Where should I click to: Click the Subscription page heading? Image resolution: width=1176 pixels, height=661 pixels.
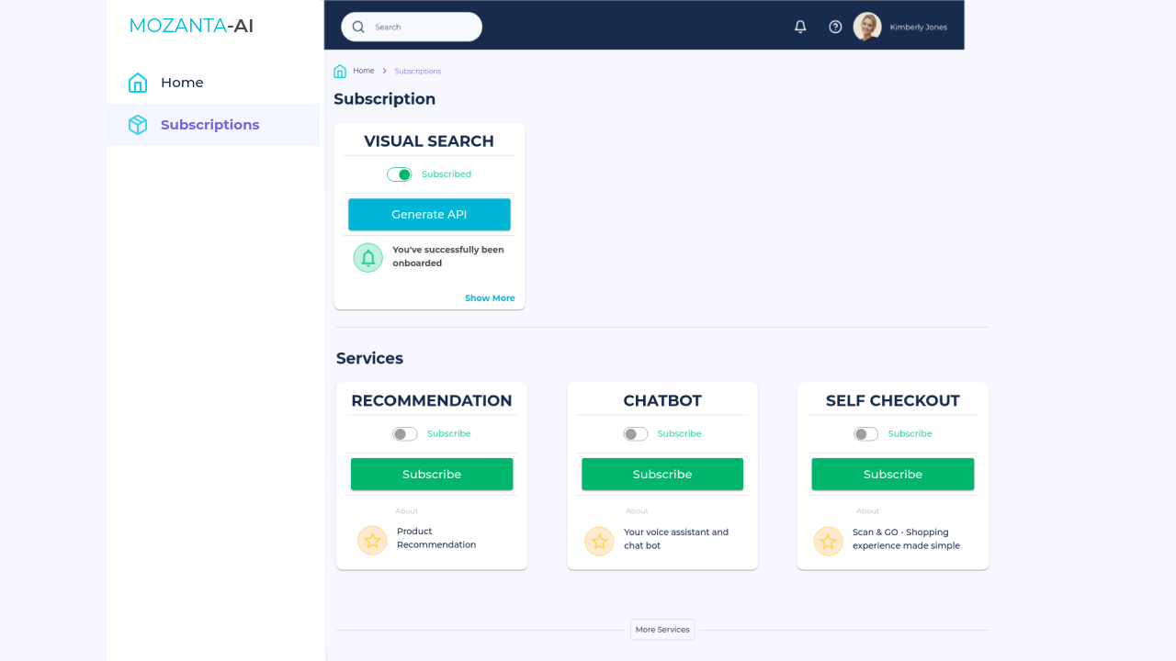click(x=384, y=99)
